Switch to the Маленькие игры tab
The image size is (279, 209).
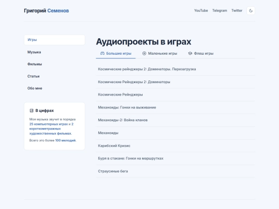(x=160, y=53)
